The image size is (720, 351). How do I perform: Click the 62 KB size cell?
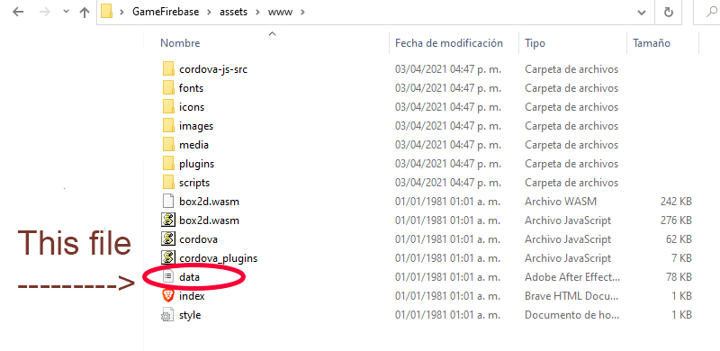(679, 239)
